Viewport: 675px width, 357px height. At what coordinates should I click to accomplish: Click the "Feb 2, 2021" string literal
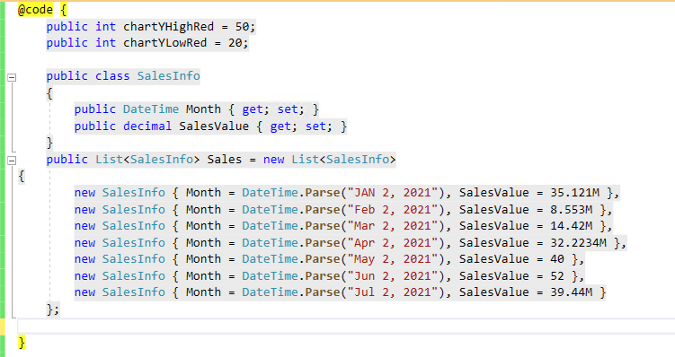click(393, 210)
